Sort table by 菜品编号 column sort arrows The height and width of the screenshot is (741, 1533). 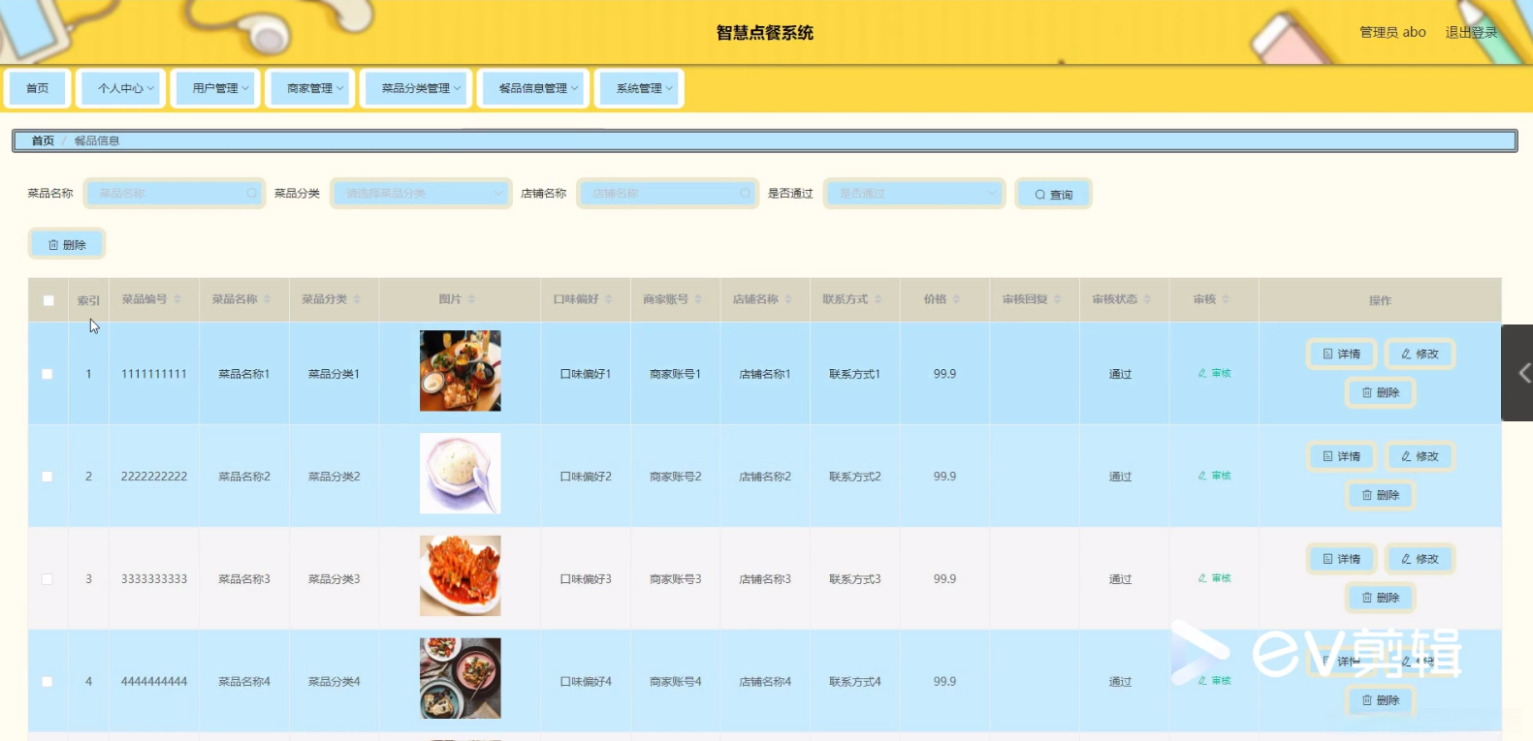click(177, 299)
